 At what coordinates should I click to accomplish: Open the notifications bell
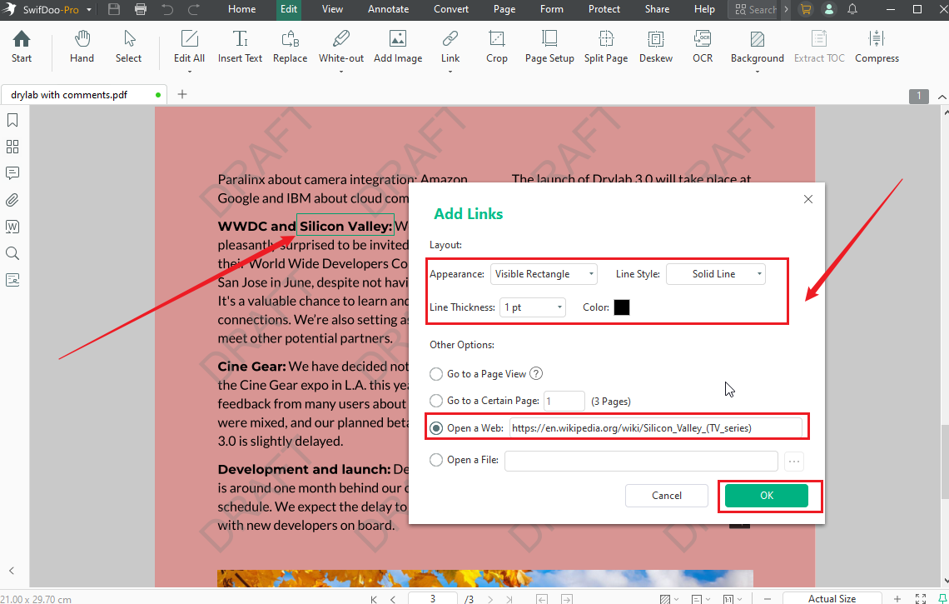[x=852, y=9]
